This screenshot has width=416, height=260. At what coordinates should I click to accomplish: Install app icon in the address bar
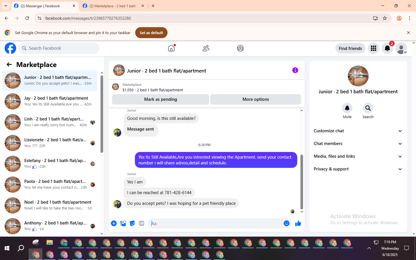coord(376,18)
